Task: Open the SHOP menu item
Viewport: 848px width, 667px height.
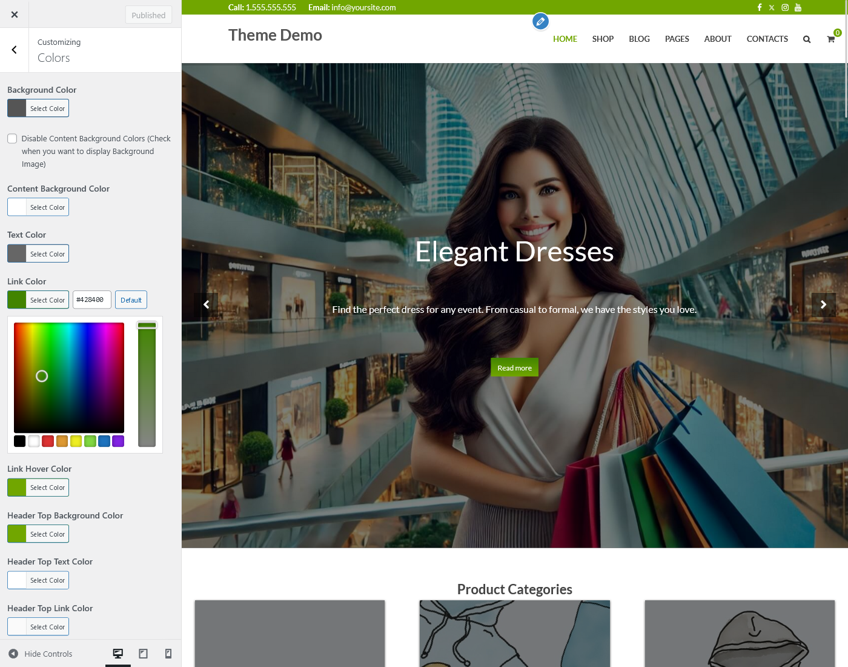Action: (603, 39)
